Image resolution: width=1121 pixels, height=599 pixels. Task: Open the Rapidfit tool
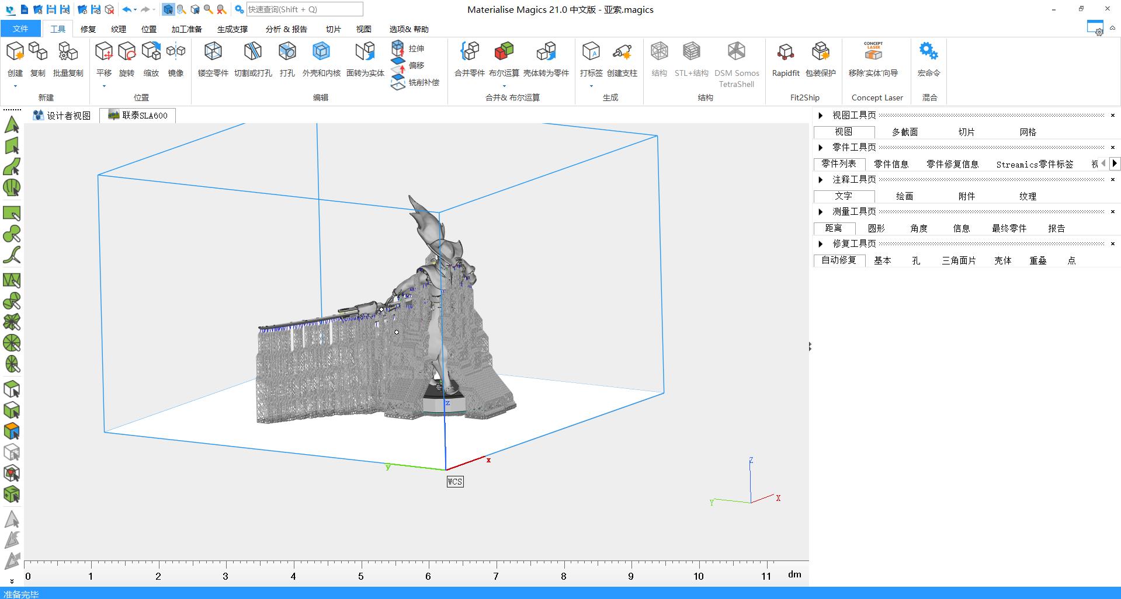785,53
